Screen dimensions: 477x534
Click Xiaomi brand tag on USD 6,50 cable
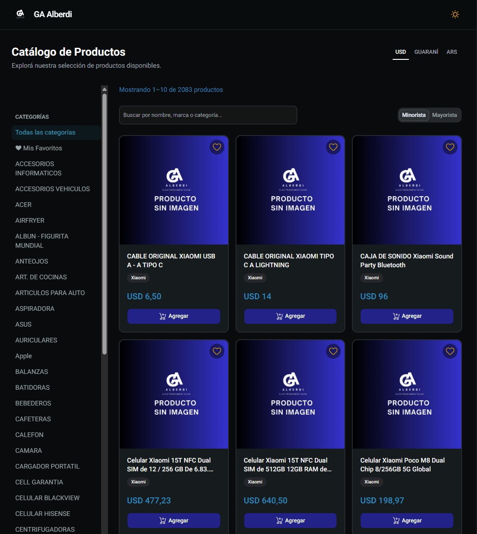pos(139,278)
